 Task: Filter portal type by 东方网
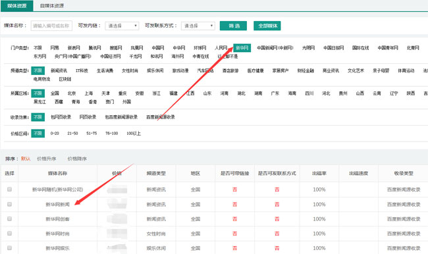pos(40,56)
